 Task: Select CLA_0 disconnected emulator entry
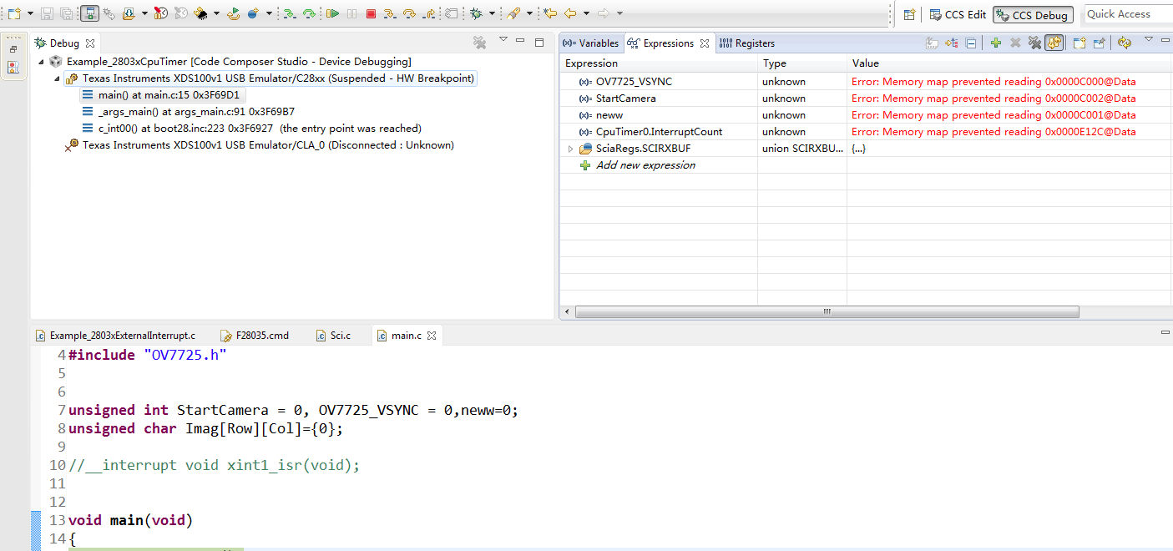pyautogui.click(x=260, y=145)
